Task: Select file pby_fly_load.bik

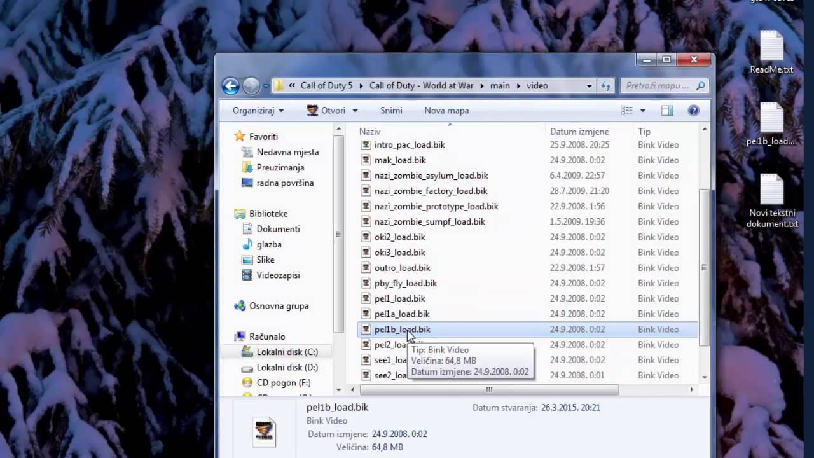Action: point(406,283)
